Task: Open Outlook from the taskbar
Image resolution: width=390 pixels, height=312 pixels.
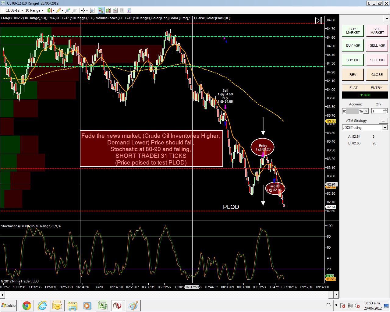Action: (57, 306)
